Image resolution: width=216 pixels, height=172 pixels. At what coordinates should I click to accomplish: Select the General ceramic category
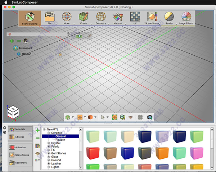coord(60,136)
